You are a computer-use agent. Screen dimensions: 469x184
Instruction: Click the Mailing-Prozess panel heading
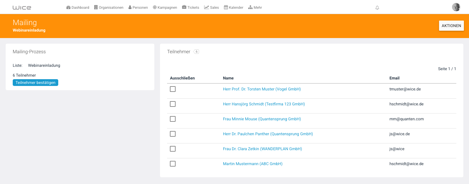tap(29, 52)
